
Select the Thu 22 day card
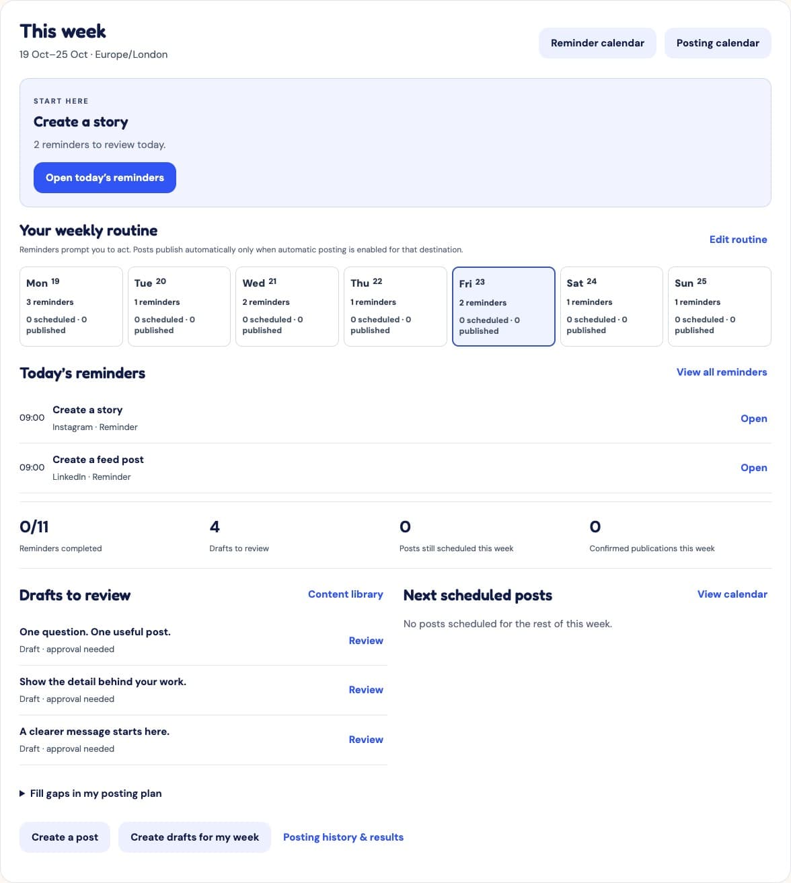point(396,306)
